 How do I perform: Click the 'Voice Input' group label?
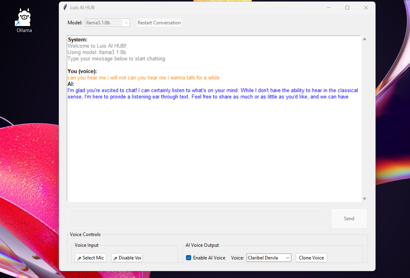(87, 245)
